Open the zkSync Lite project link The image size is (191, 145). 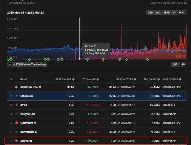(28, 114)
